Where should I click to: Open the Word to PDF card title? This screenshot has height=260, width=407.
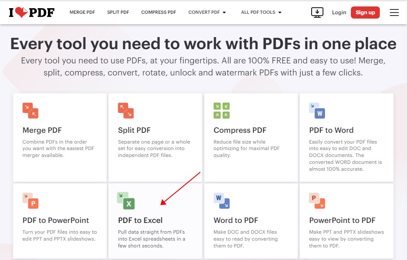(x=236, y=220)
